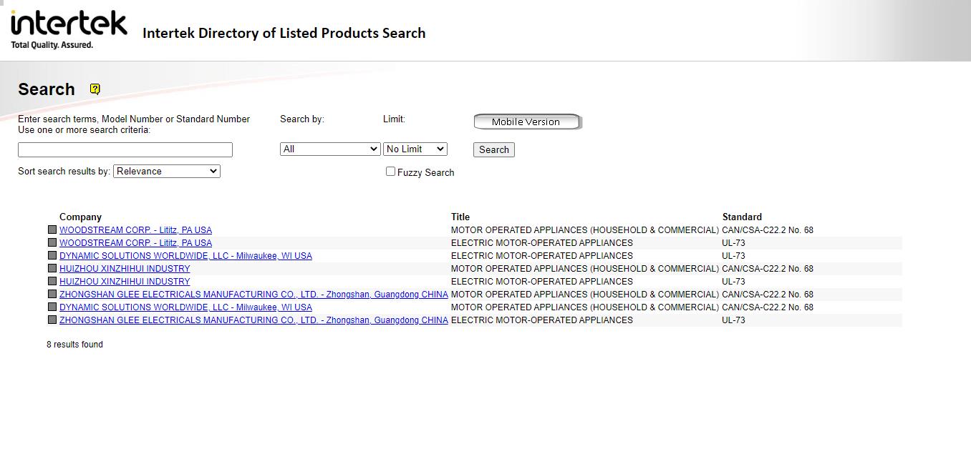971x464 pixels.
Task: Click the Intertek logo
Action: [69, 30]
